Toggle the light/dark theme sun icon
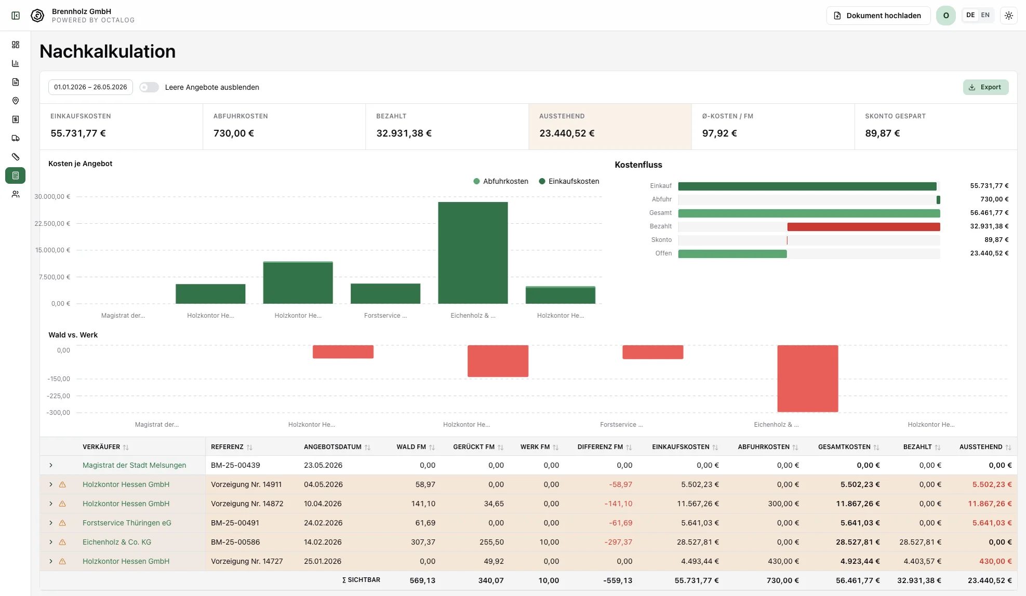 [1009, 16]
